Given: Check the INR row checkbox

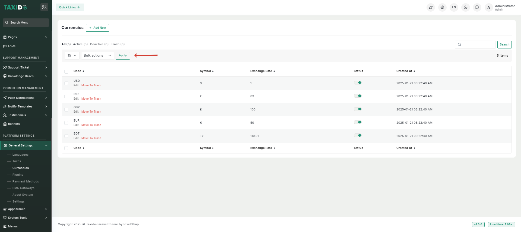Looking at the screenshot, I should pyautogui.click(x=66, y=96).
